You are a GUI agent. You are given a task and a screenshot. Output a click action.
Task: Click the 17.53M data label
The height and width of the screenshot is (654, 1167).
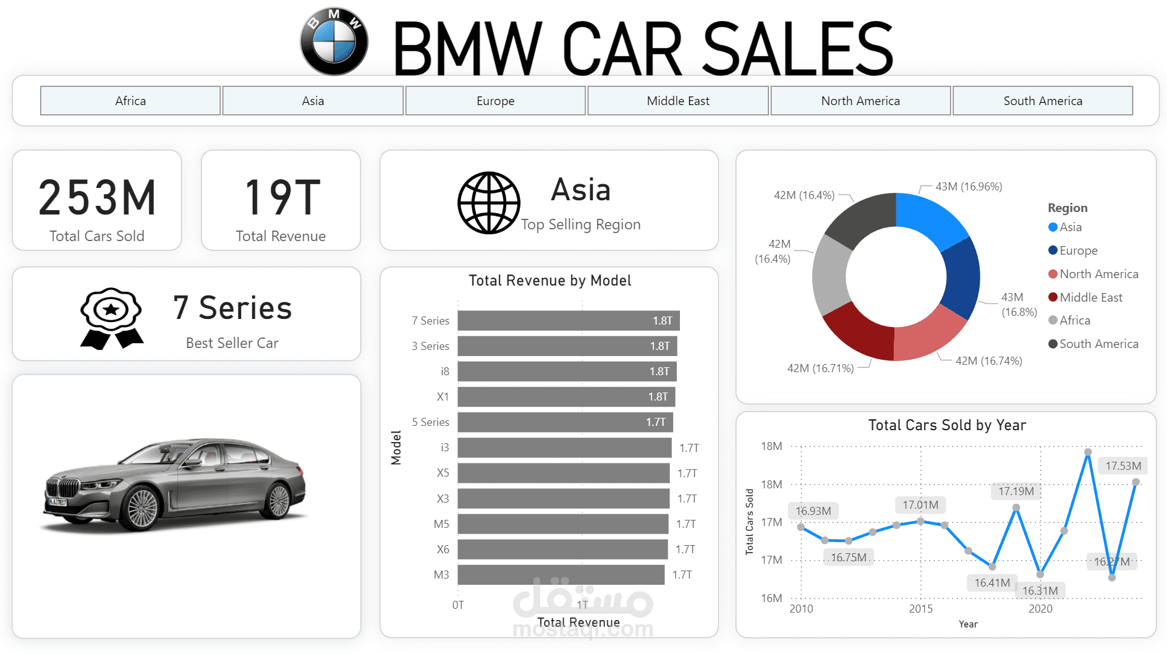1123,466
